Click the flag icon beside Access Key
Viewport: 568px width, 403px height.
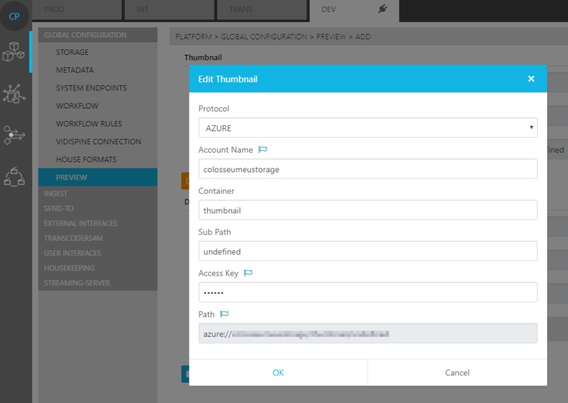pyautogui.click(x=248, y=273)
